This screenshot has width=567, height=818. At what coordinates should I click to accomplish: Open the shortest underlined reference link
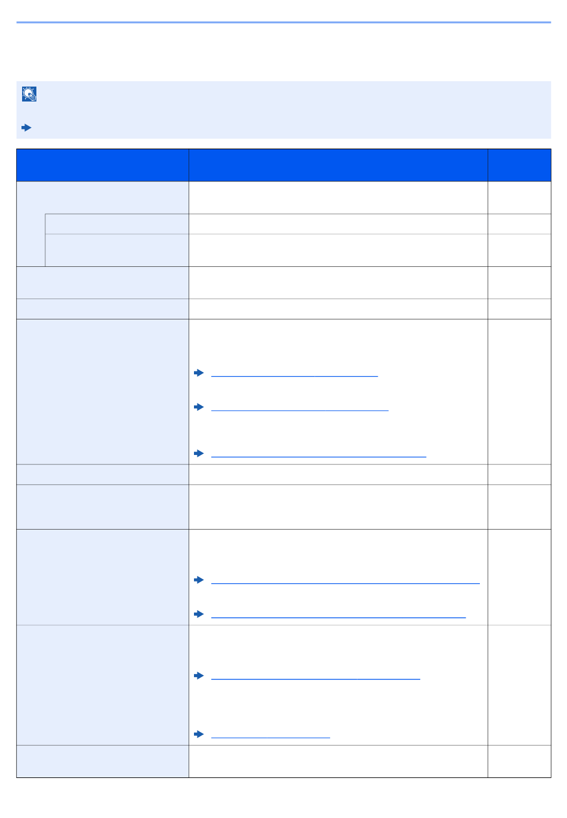coord(270,734)
